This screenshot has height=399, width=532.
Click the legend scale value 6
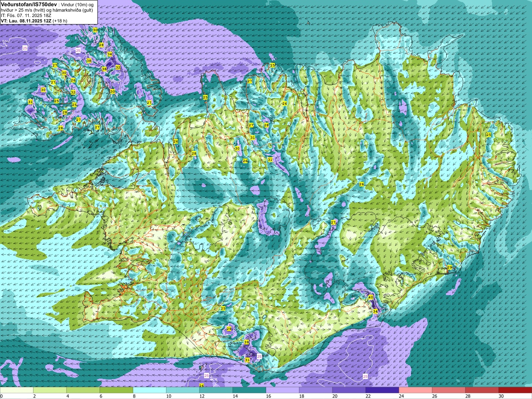(101, 396)
